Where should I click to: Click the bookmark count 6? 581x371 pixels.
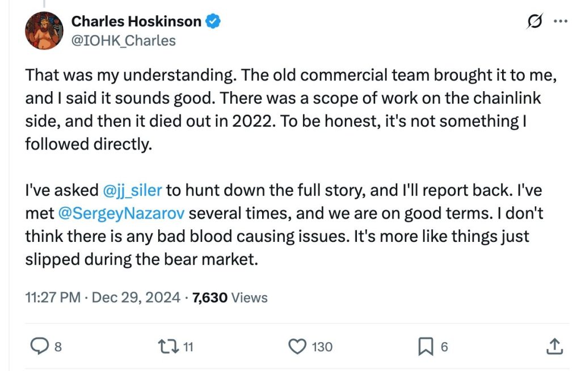click(x=444, y=347)
